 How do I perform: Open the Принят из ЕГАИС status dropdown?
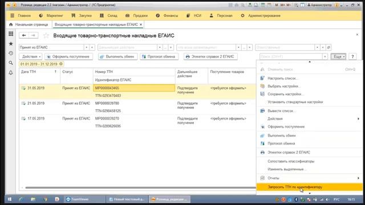[86, 47]
